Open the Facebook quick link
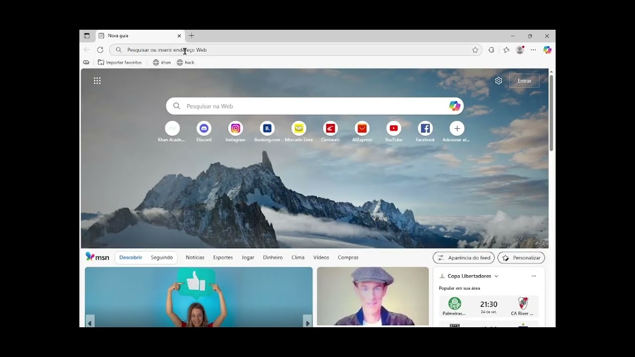Screen dimensions: 635x357 [x=425, y=132]
